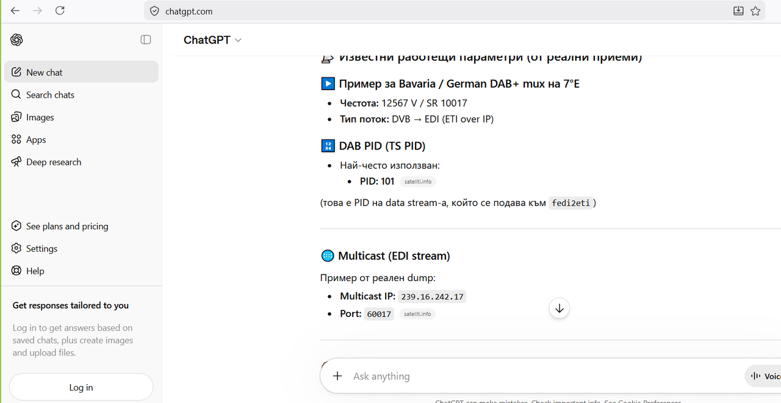Image resolution: width=781 pixels, height=403 pixels.
Task: Open the Images section
Action: [x=81, y=117]
